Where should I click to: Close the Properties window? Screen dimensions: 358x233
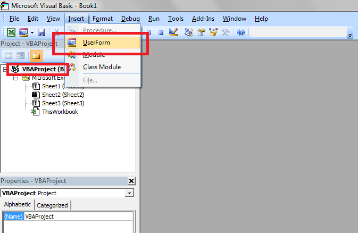click(x=131, y=181)
